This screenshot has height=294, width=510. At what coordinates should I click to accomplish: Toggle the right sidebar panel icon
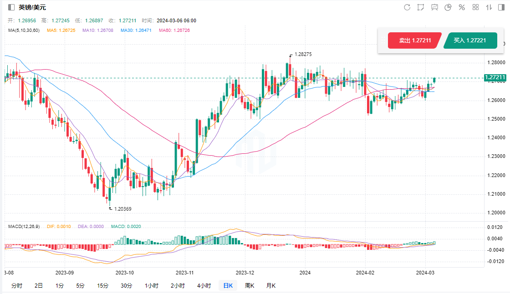click(502, 7)
